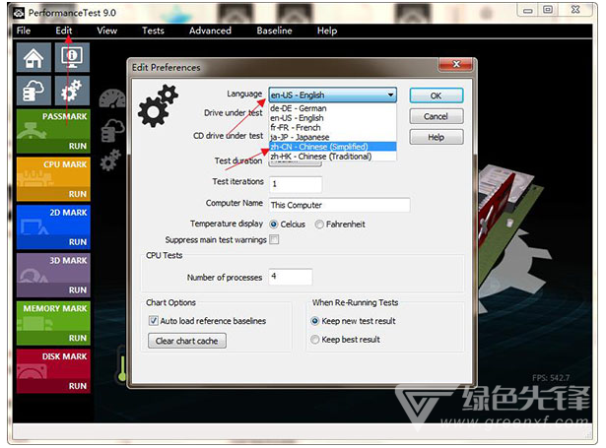
Task: Run the 2D Mark test tile
Action: 53,227
